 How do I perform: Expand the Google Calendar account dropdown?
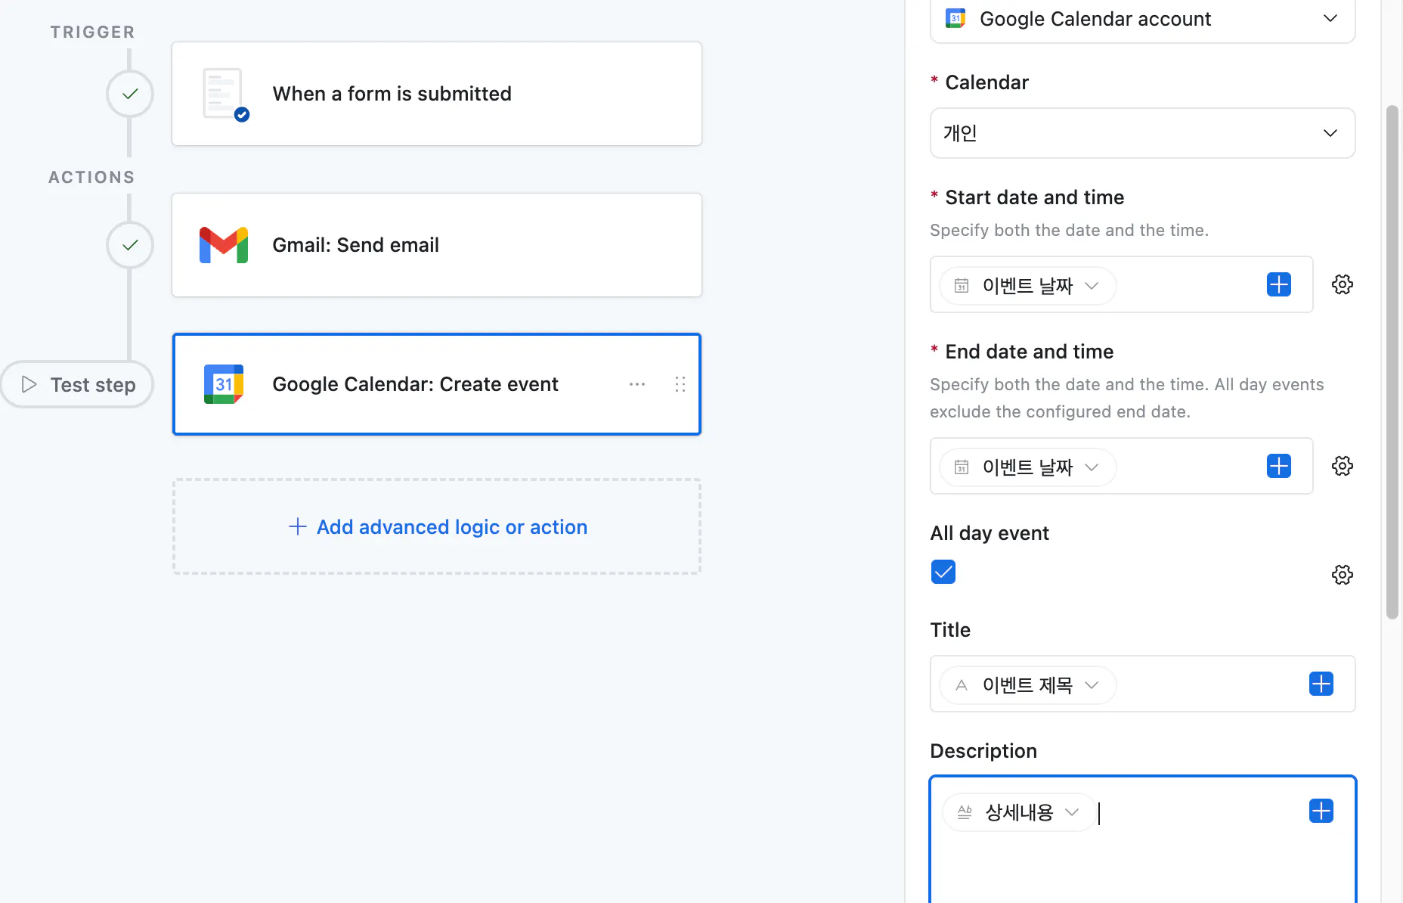[x=1330, y=19]
